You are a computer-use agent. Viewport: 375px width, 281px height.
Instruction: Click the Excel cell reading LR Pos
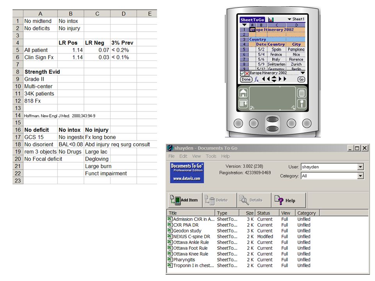tap(71, 43)
